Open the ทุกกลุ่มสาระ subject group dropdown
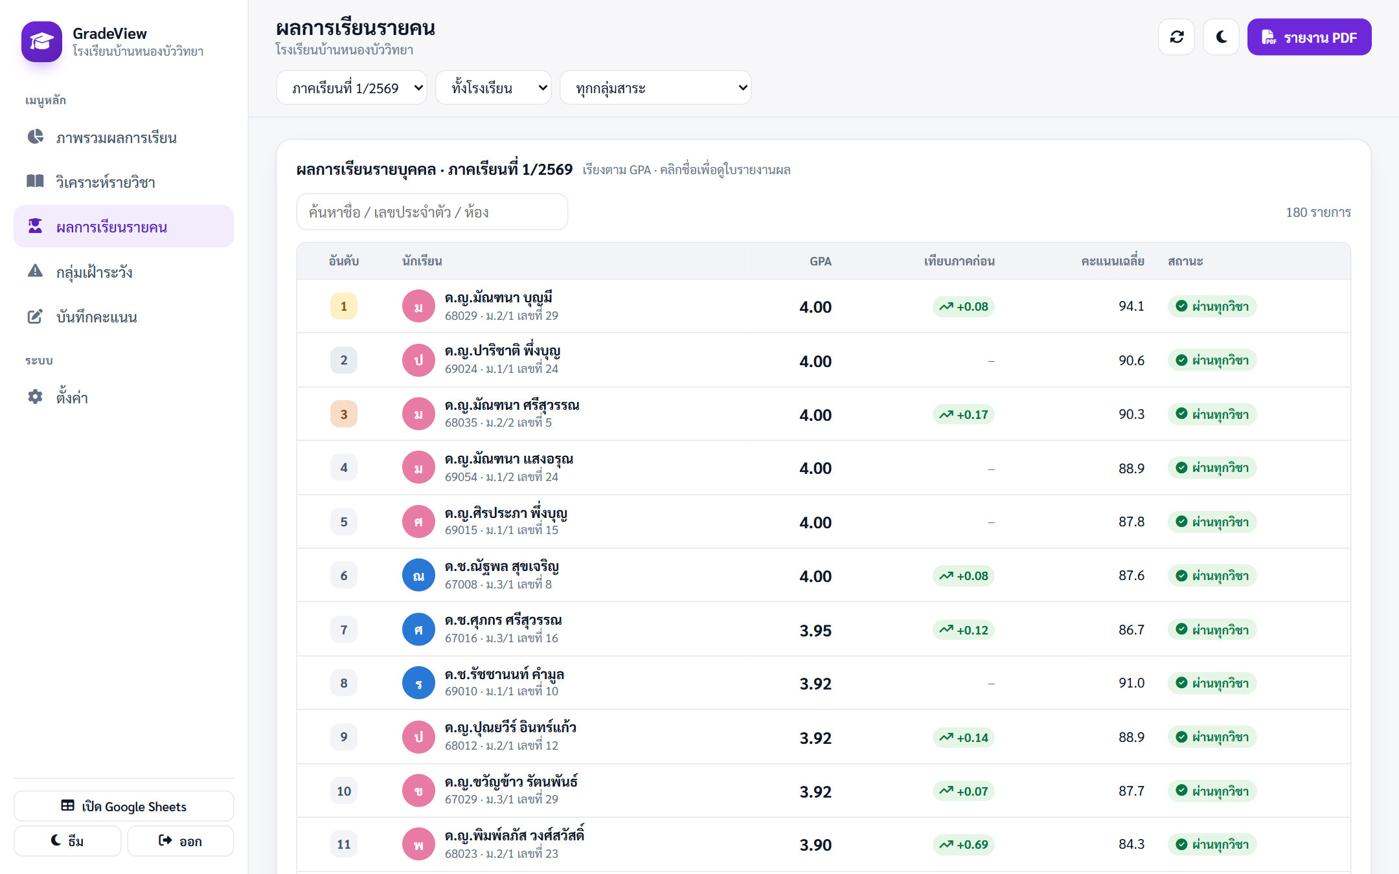This screenshot has height=874, width=1399. tap(655, 87)
